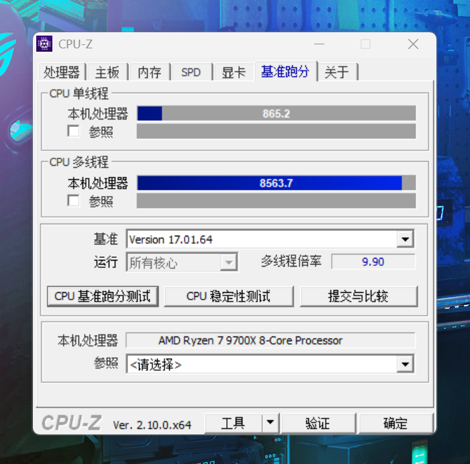Click the CPU-Z app icon in title bar

point(44,44)
